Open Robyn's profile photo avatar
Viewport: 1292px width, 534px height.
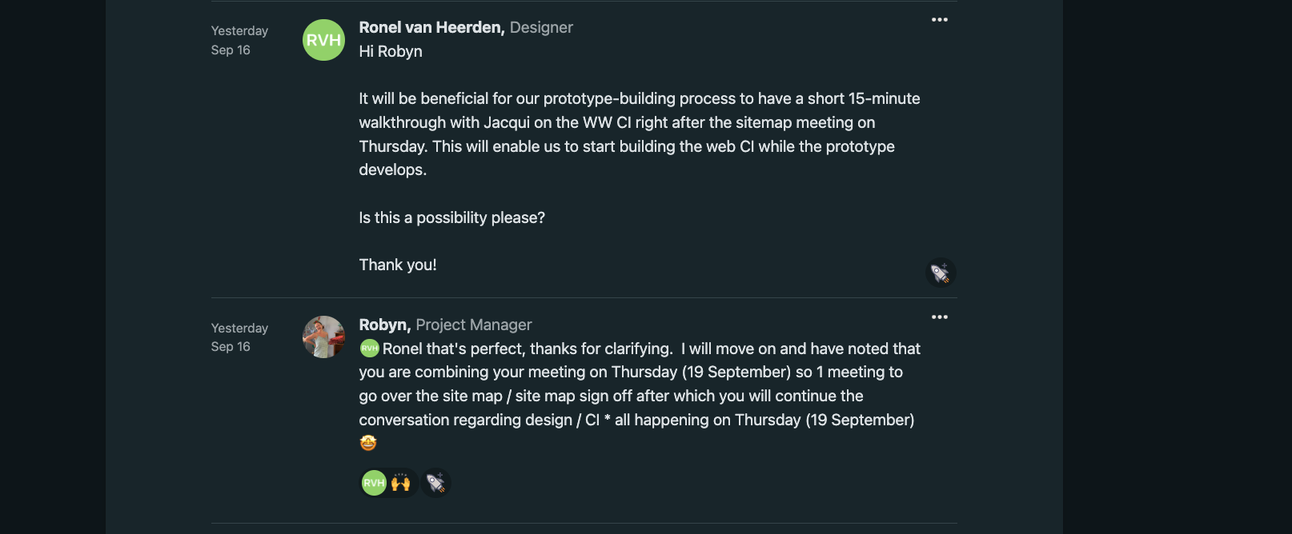(x=323, y=337)
